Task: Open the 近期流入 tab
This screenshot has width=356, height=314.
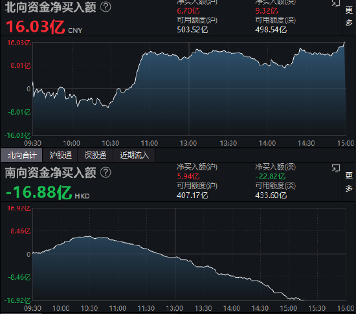Action: (134, 155)
